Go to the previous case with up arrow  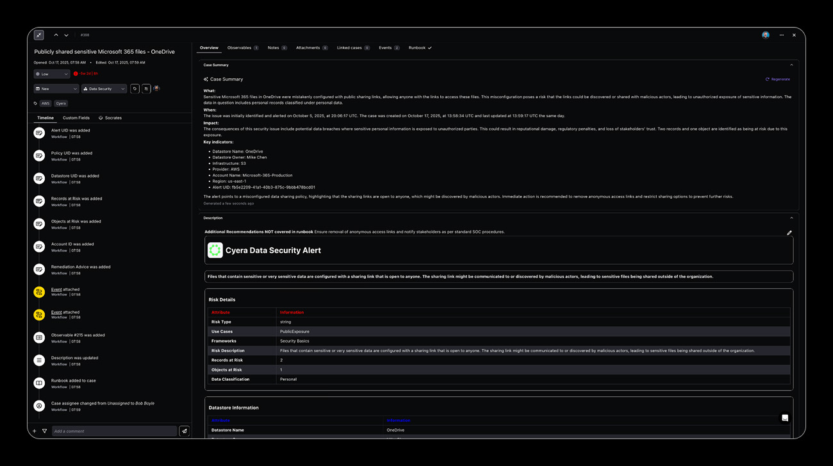point(56,35)
